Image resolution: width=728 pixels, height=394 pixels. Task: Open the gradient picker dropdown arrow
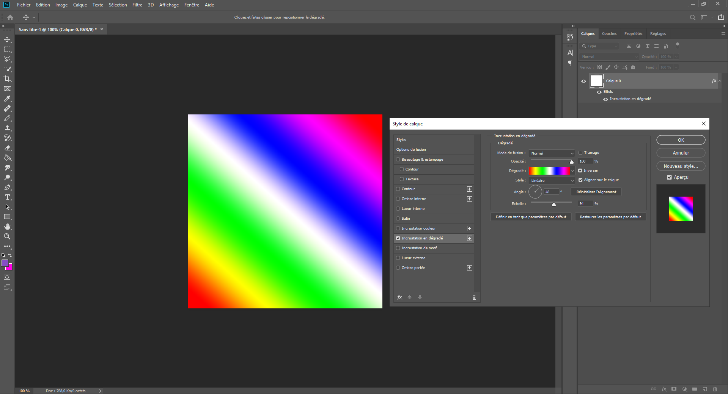[572, 171]
